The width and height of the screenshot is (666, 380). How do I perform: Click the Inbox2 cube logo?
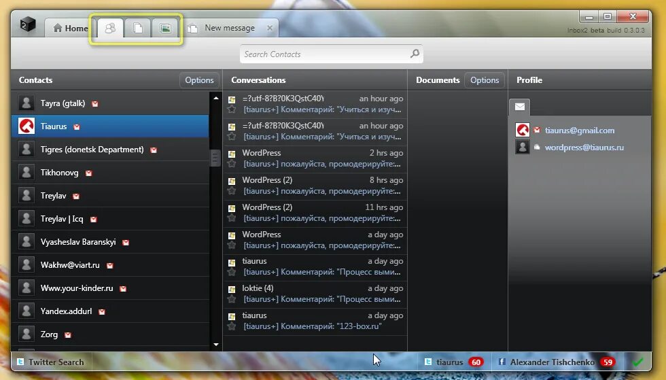pos(28,25)
